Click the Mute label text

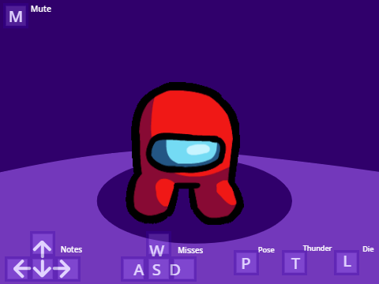pyautogui.click(x=41, y=9)
